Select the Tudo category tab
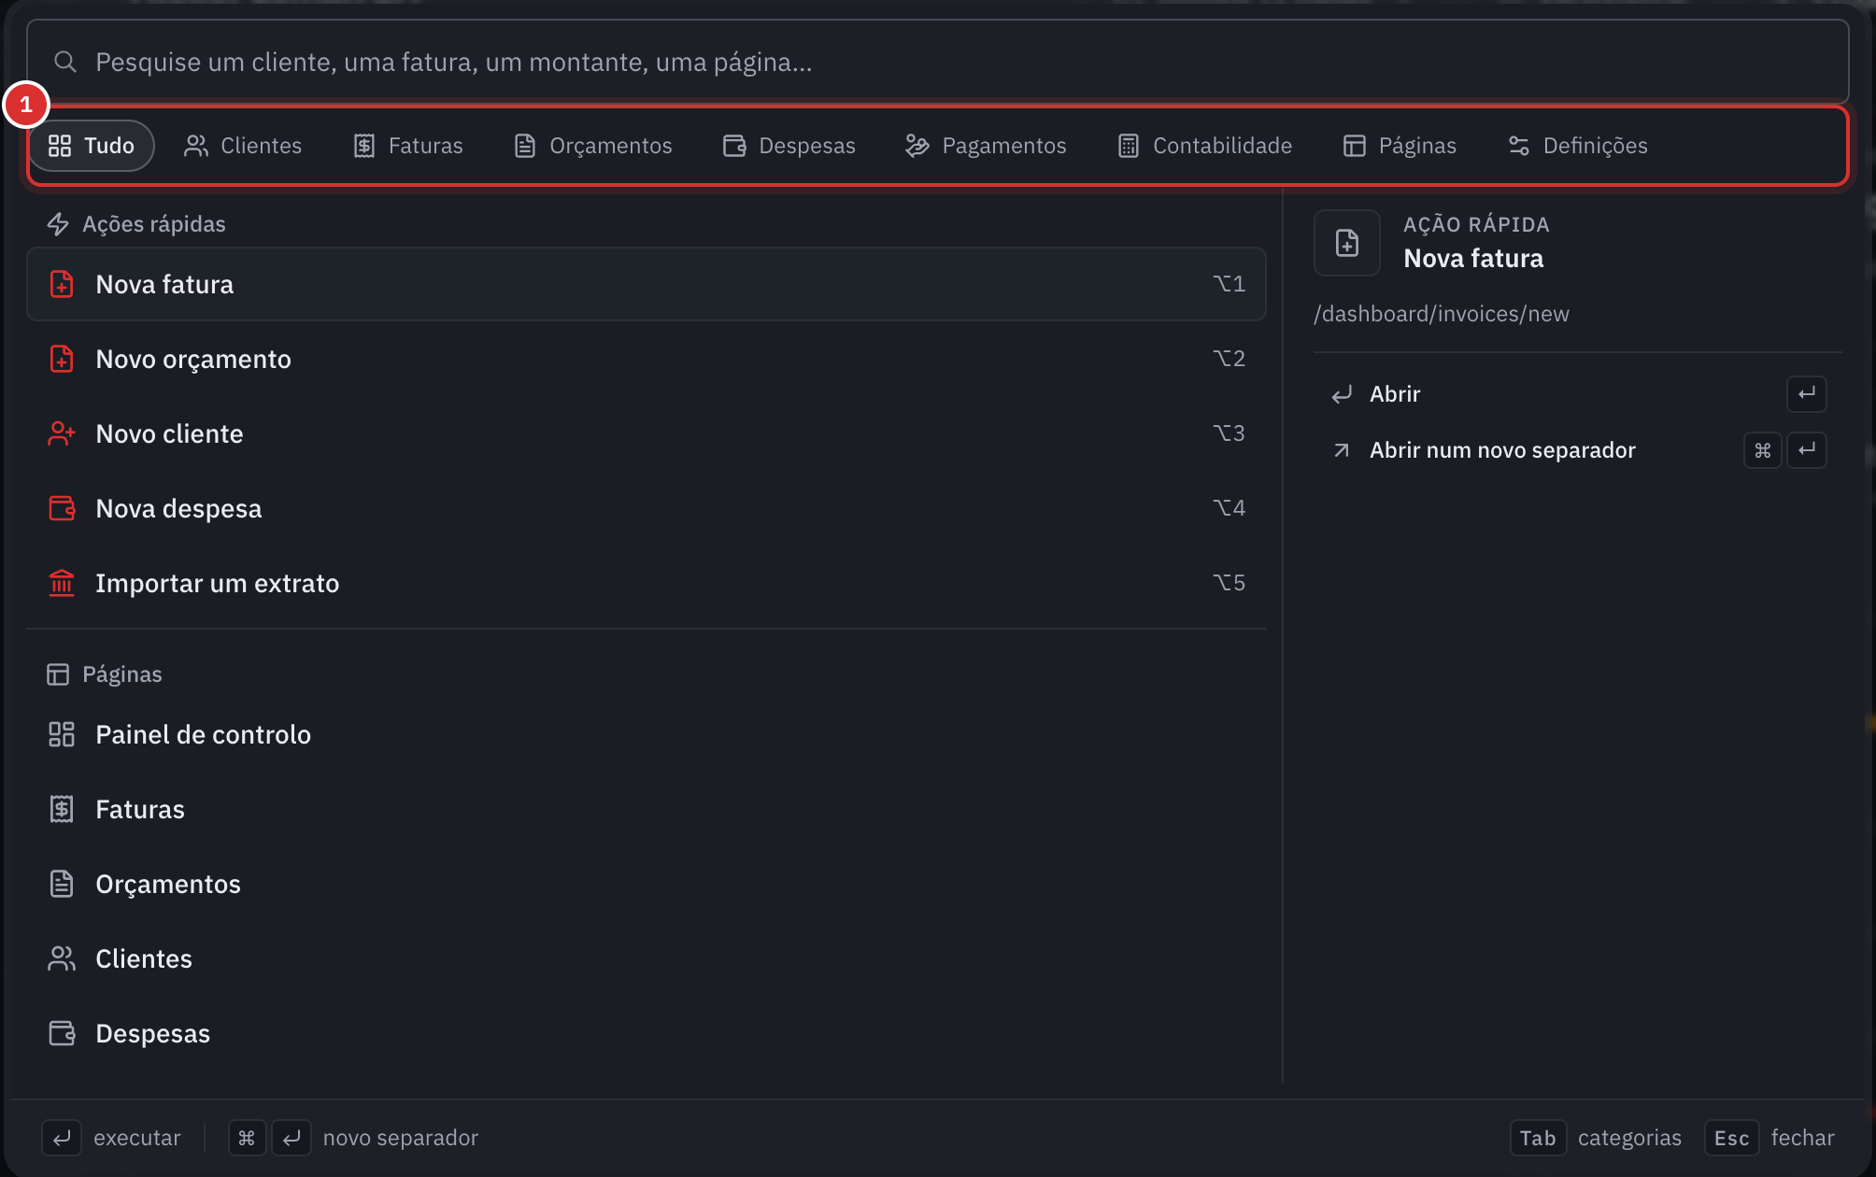 [92, 146]
